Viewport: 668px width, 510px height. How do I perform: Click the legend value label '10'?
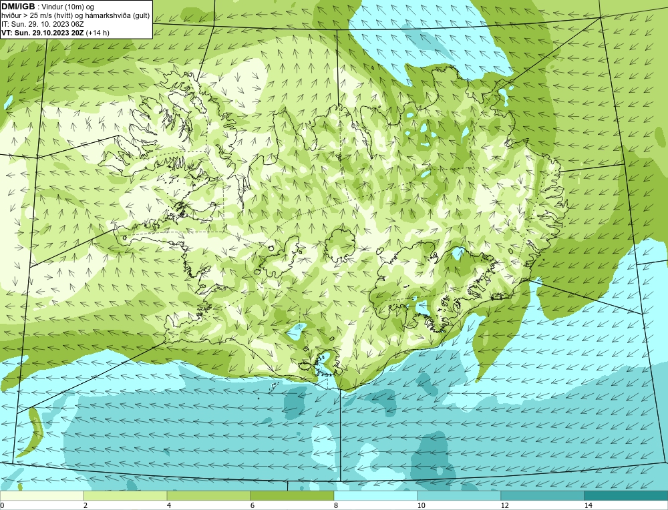pyautogui.click(x=422, y=505)
